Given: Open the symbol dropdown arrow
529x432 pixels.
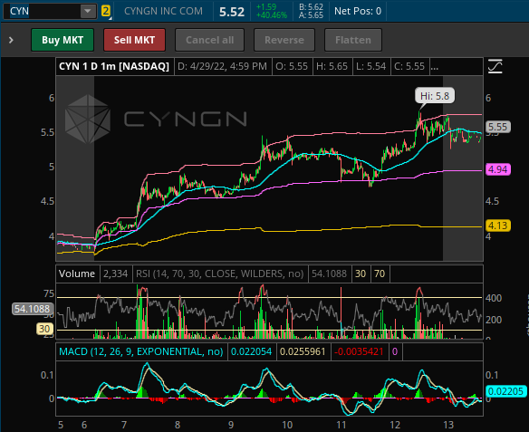Looking at the screenshot, I should [88, 11].
